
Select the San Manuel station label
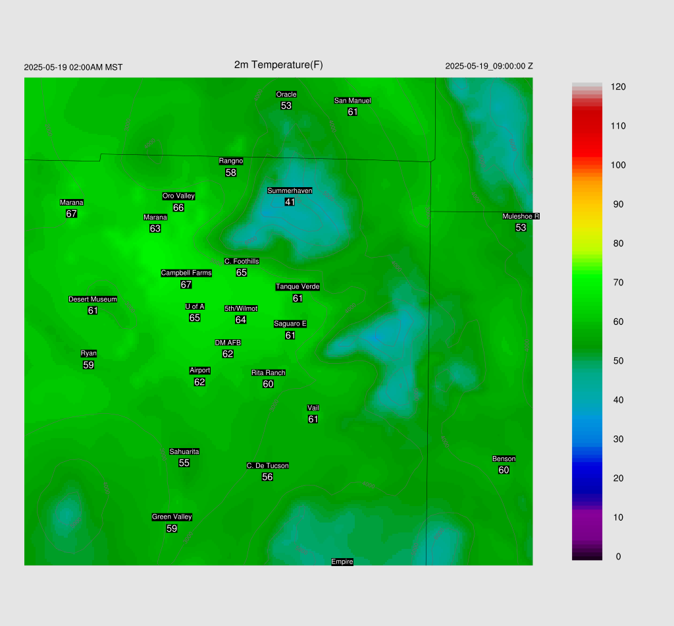tap(353, 100)
